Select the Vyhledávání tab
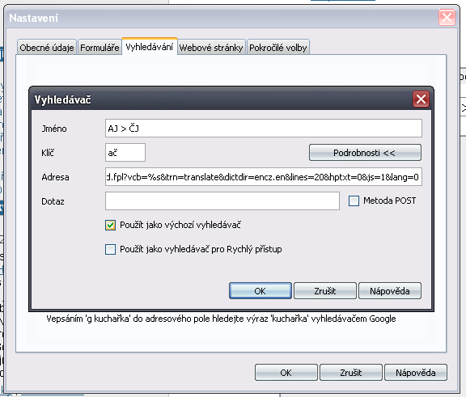The image size is (466, 397). (x=150, y=47)
